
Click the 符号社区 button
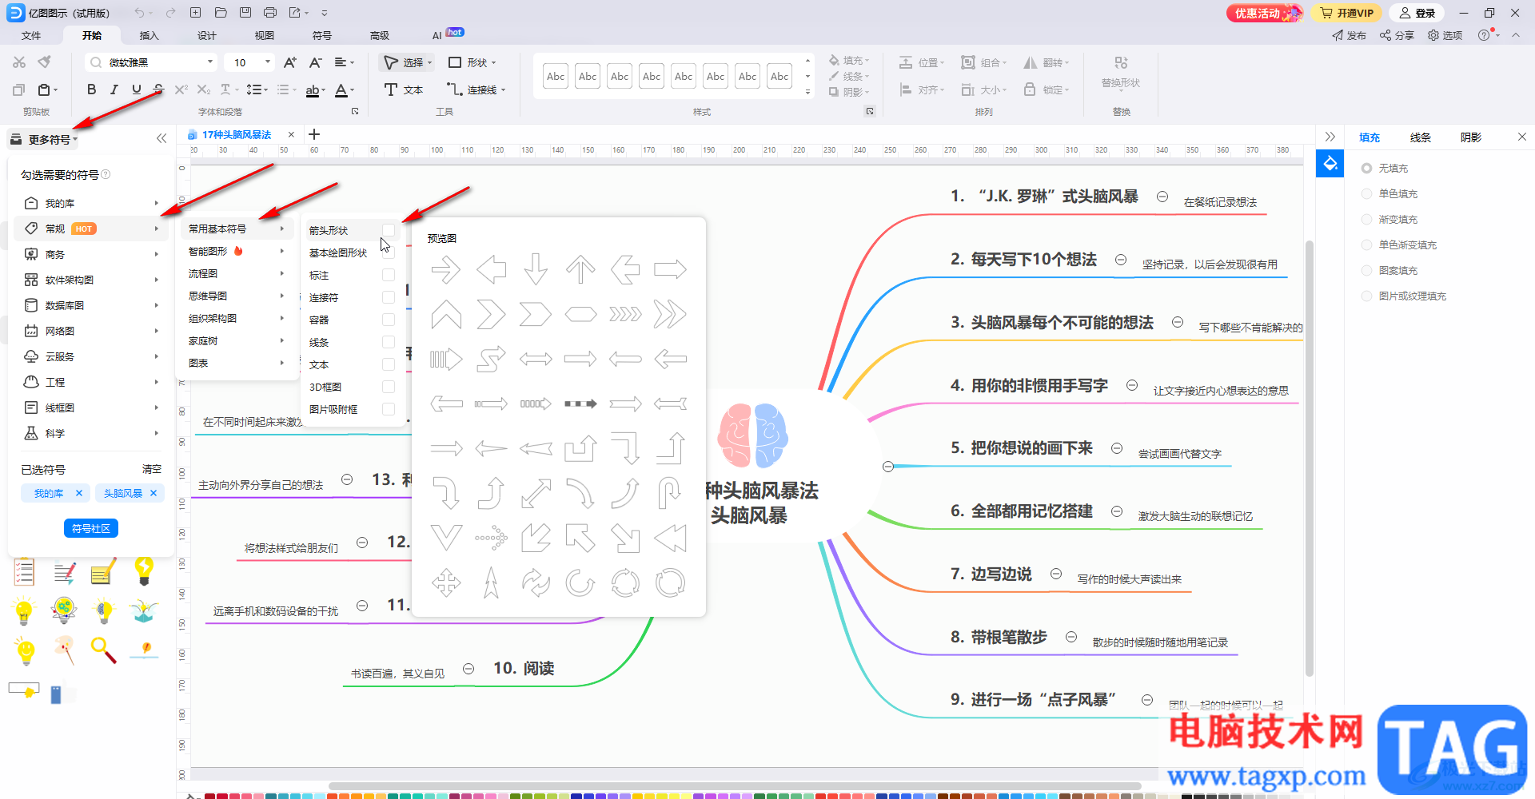click(x=91, y=528)
